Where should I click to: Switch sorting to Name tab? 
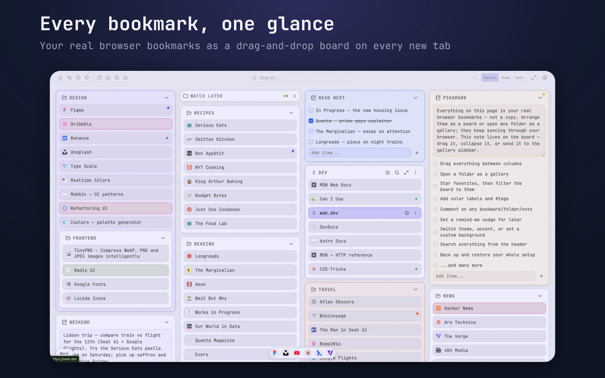[x=506, y=77]
